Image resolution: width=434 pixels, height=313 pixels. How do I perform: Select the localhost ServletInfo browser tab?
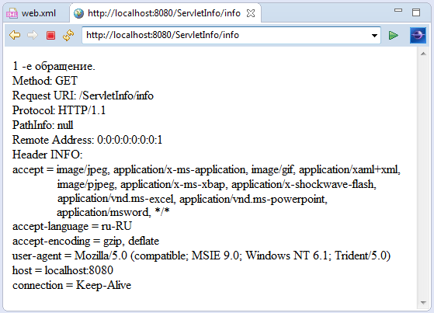(164, 13)
